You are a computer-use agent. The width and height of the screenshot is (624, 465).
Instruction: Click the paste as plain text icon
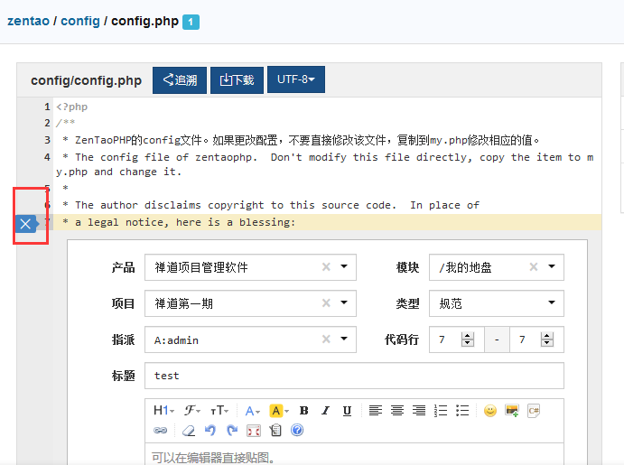tap(275, 430)
